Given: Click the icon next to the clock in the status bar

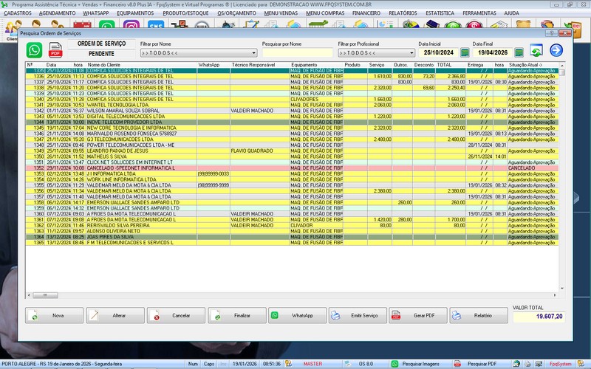Looking at the screenshot, I should [288, 364].
